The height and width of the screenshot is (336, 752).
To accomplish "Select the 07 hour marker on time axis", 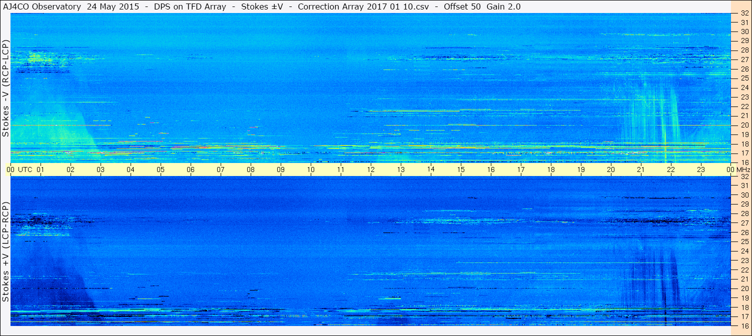I will [221, 169].
